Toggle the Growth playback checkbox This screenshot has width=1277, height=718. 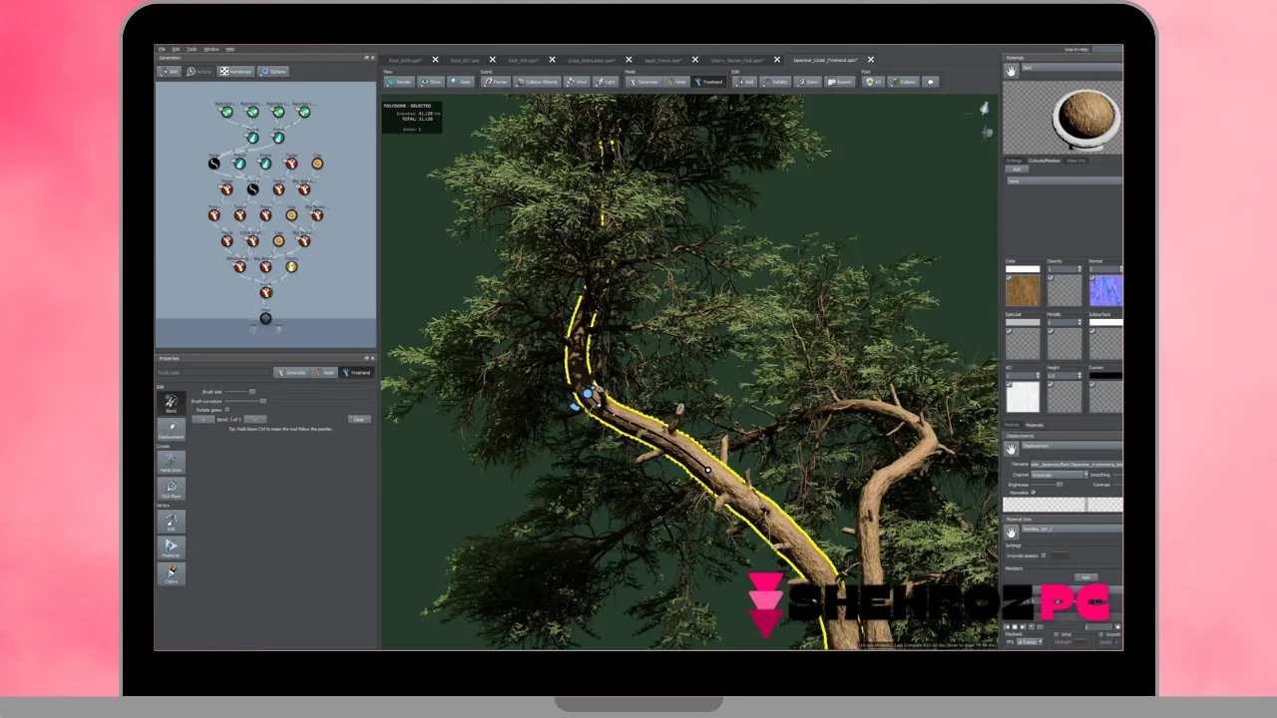1100,634
